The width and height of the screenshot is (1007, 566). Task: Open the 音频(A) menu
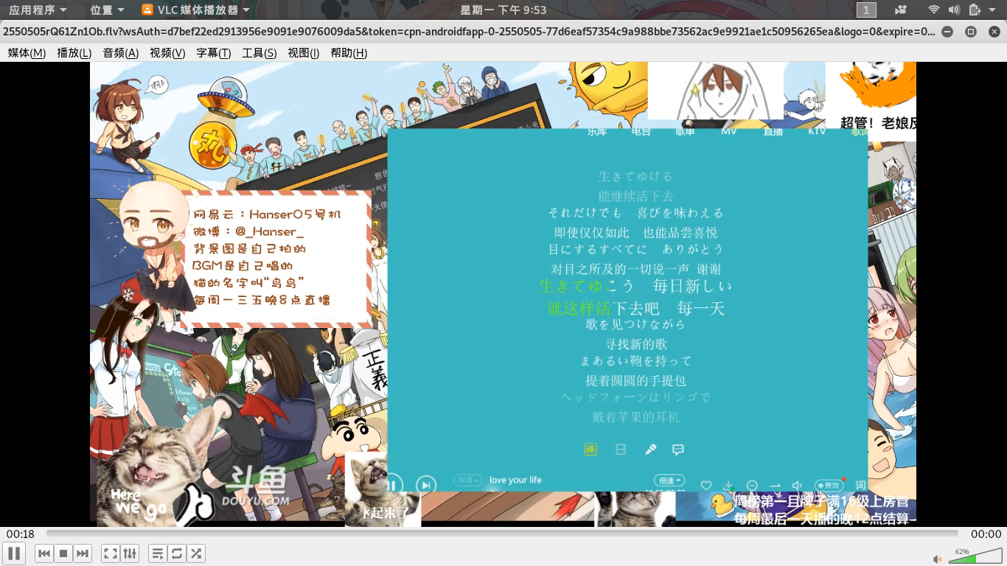[121, 53]
